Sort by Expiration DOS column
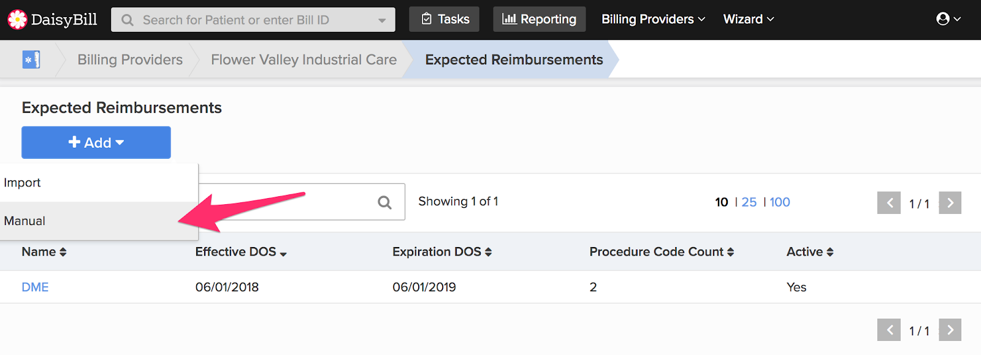Viewport: 981px width, 355px height. pos(442,252)
